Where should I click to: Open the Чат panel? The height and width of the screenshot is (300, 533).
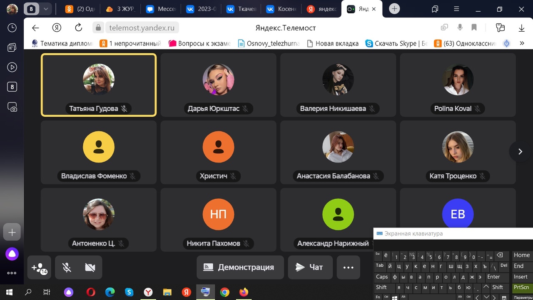310,267
